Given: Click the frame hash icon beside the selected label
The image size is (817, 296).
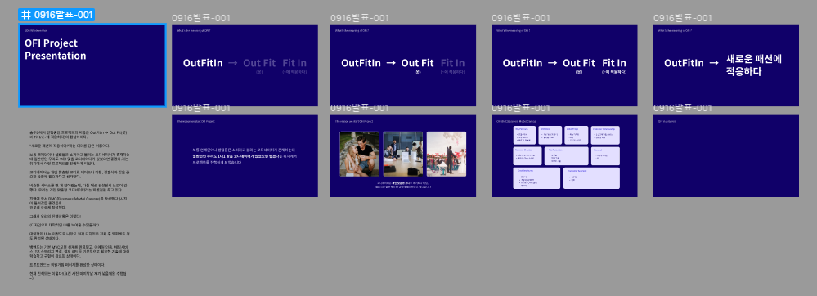Looking at the screenshot, I should pyautogui.click(x=25, y=15).
